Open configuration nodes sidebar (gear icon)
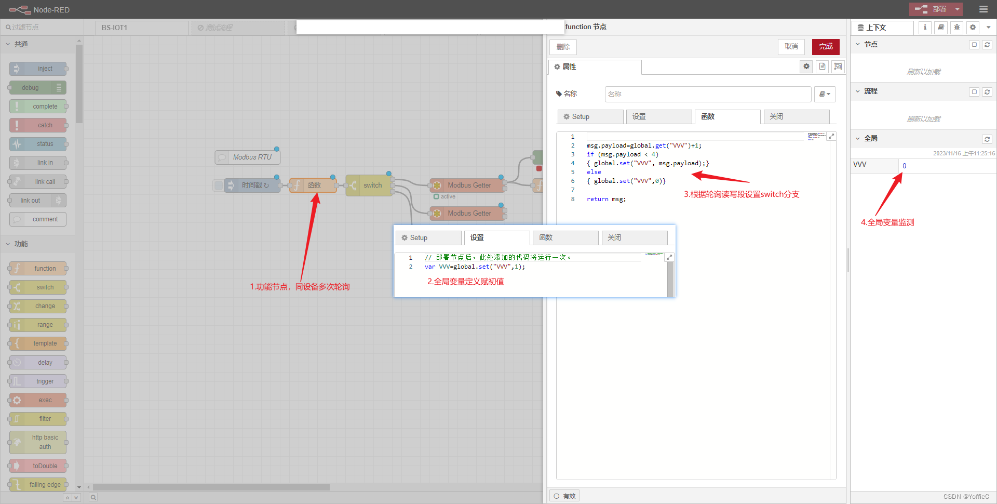The height and width of the screenshot is (504, 997). tap(972, 28)
